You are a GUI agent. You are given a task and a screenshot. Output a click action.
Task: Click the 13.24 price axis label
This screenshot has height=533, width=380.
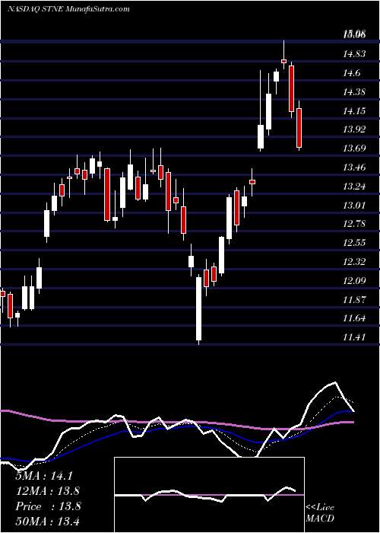(354, 187)
